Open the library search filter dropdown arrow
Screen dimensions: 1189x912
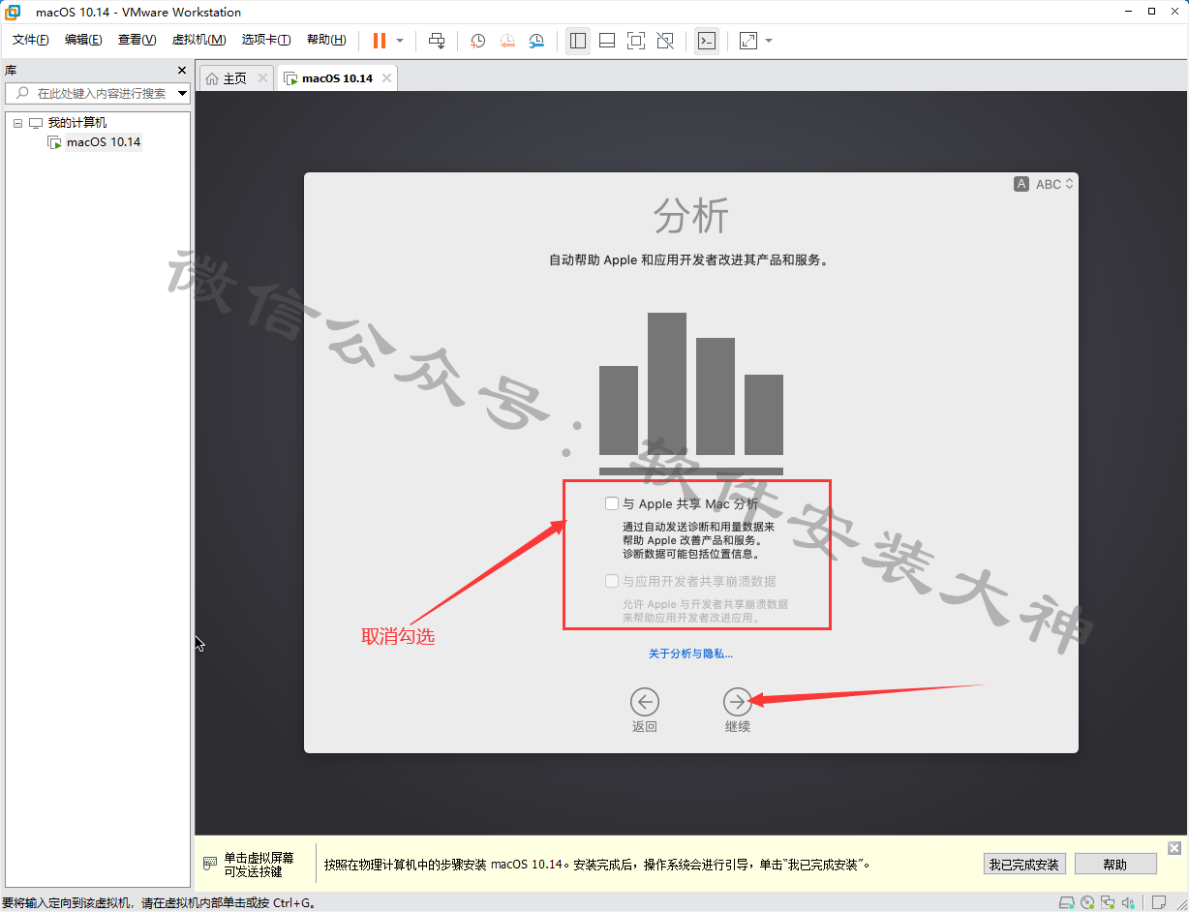coord(182,93)
